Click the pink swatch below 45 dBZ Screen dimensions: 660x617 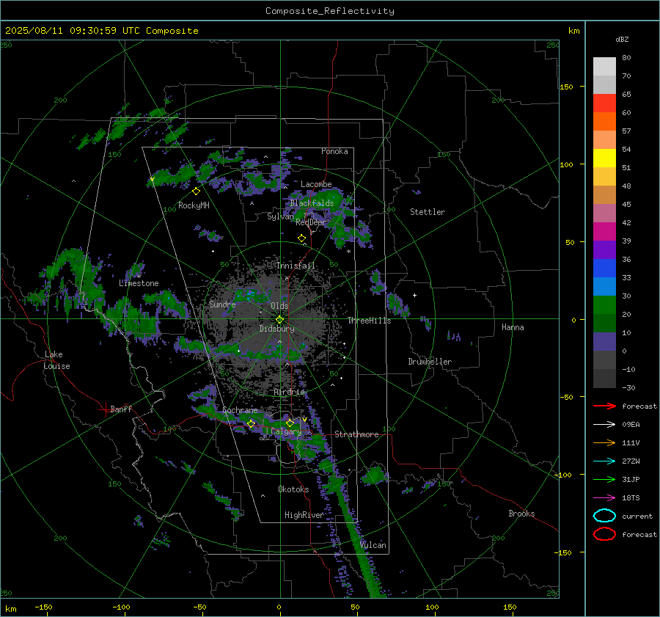(604, 213)
